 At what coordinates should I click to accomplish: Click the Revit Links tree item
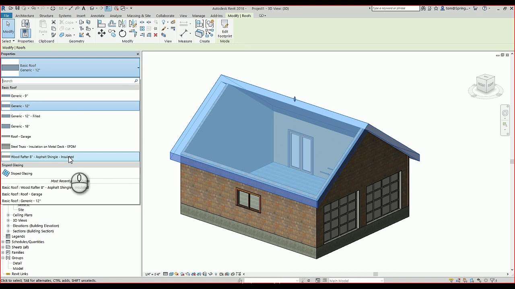[20, 274]
